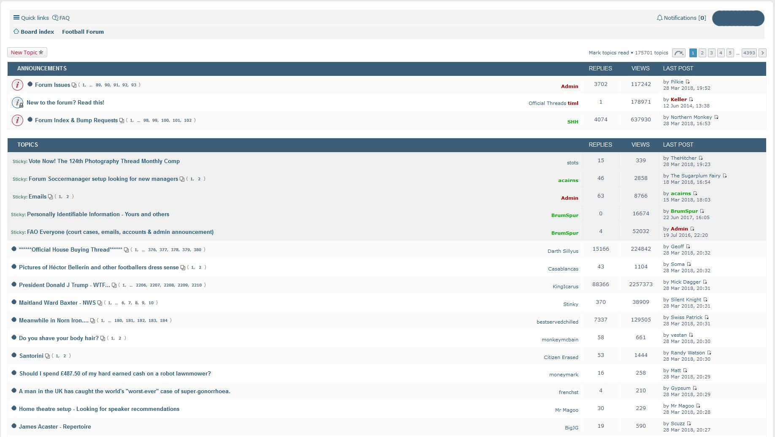Click the announcement icon beside Forum Issues
775x437 pixels.
point(17,85)
